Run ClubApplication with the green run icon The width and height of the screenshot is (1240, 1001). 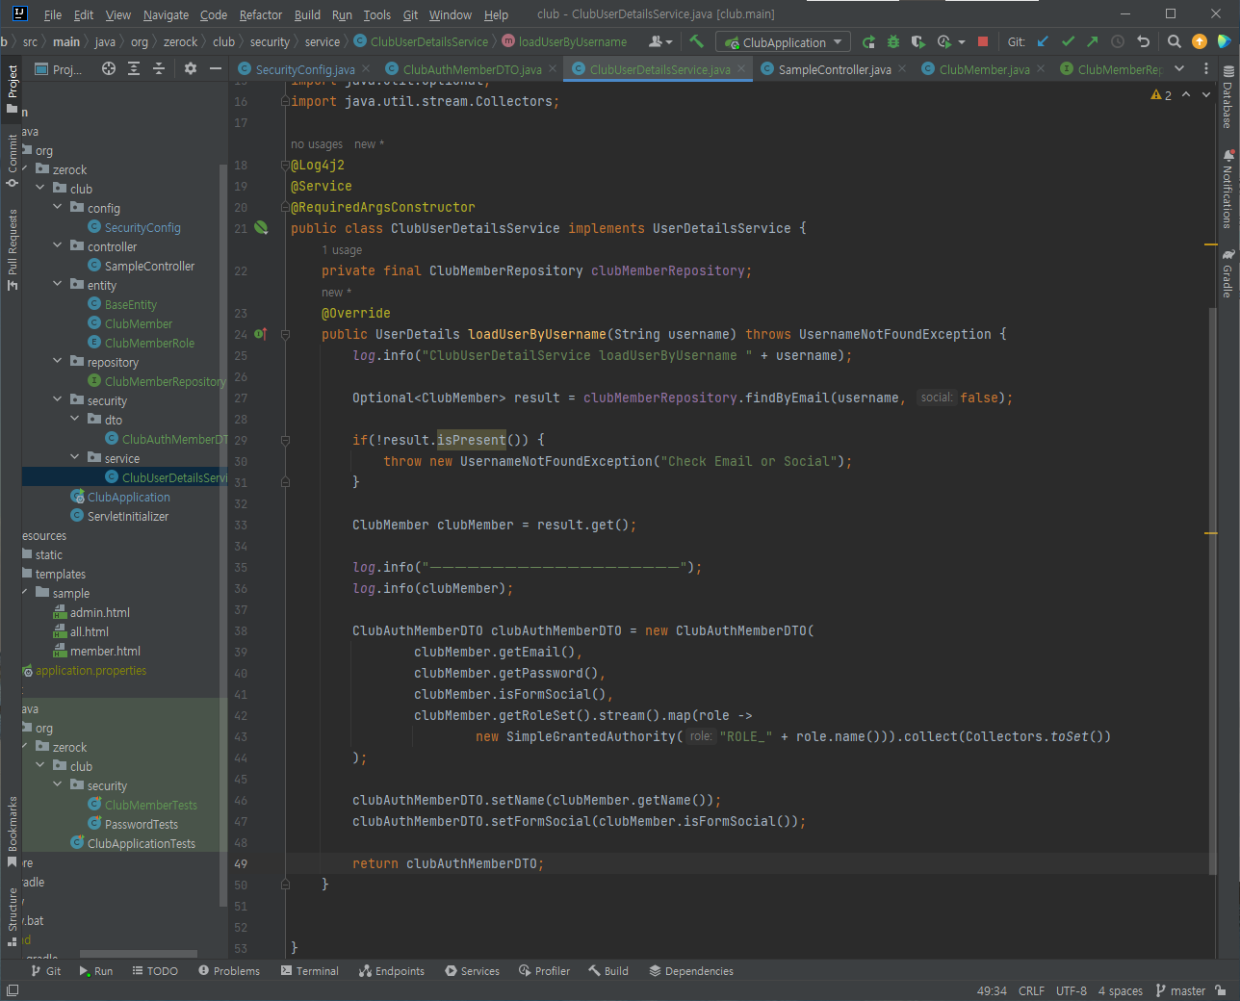[868, 41]
